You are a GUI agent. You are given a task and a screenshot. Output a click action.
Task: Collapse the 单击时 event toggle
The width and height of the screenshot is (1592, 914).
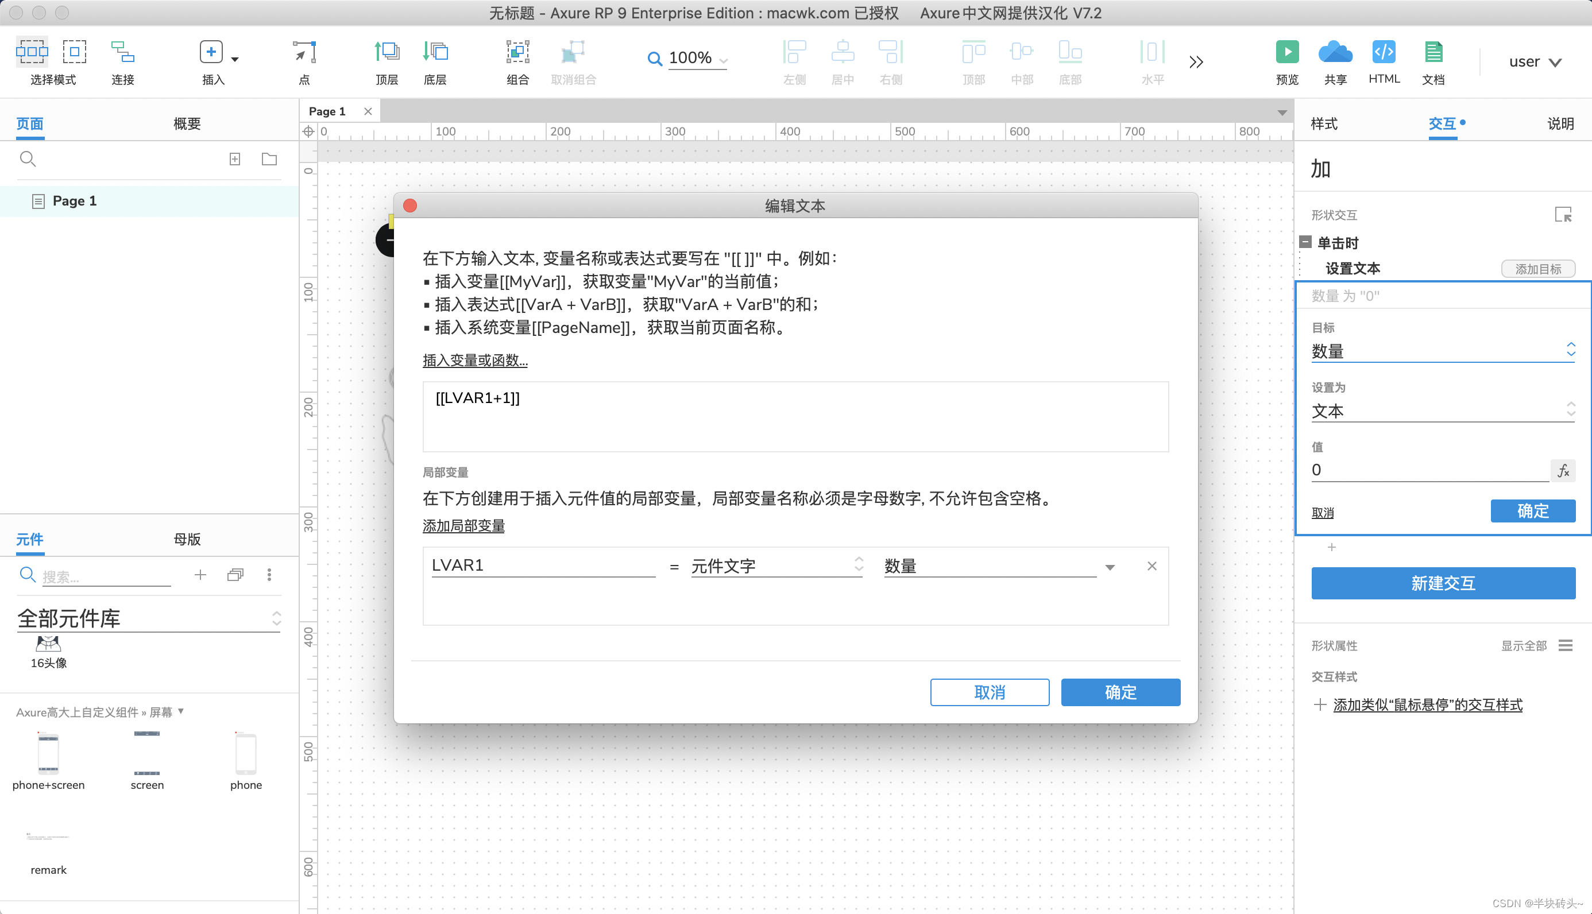pos(1306,242)
